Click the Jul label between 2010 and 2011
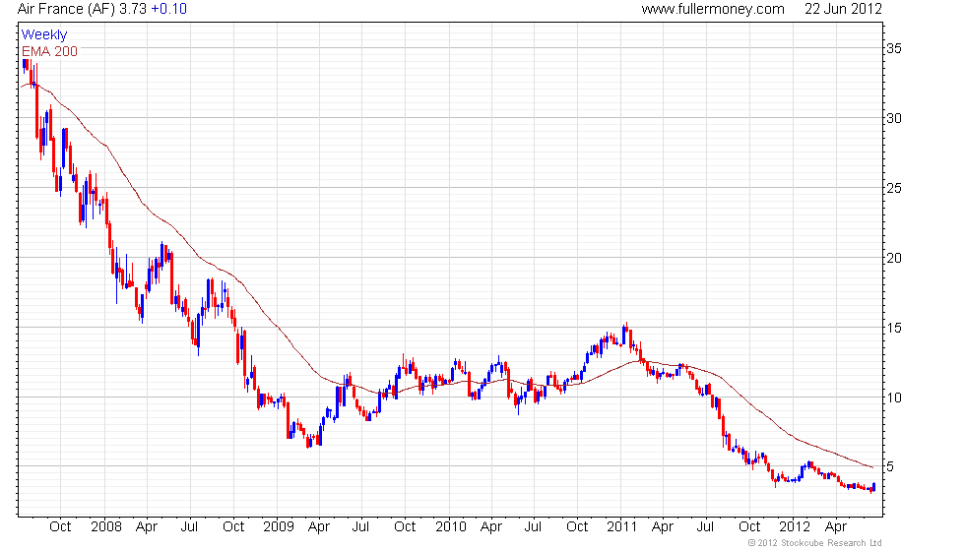Screen dimensions: 965x551 pos(533,527)
